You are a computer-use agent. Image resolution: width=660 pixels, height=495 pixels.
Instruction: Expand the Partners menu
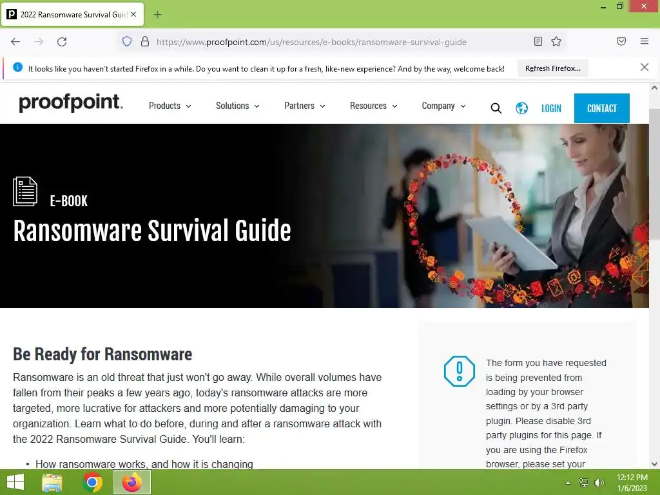pos(304,106)
